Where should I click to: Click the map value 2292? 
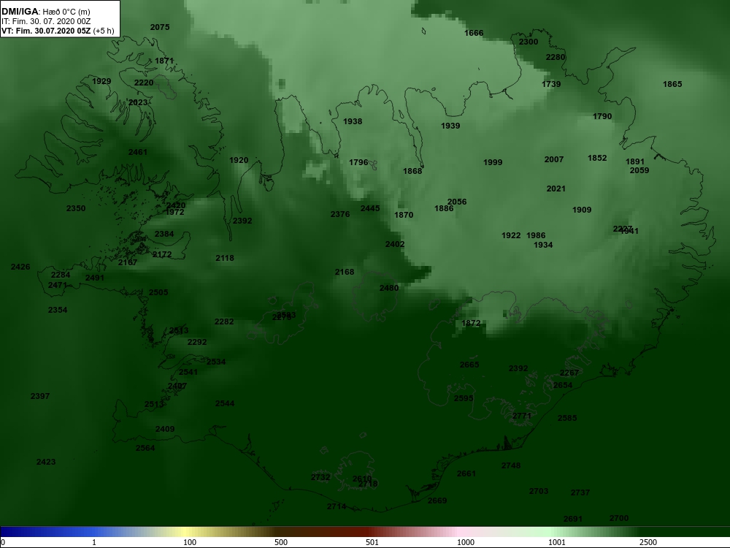pyautogui.click(x=197, y=342)
